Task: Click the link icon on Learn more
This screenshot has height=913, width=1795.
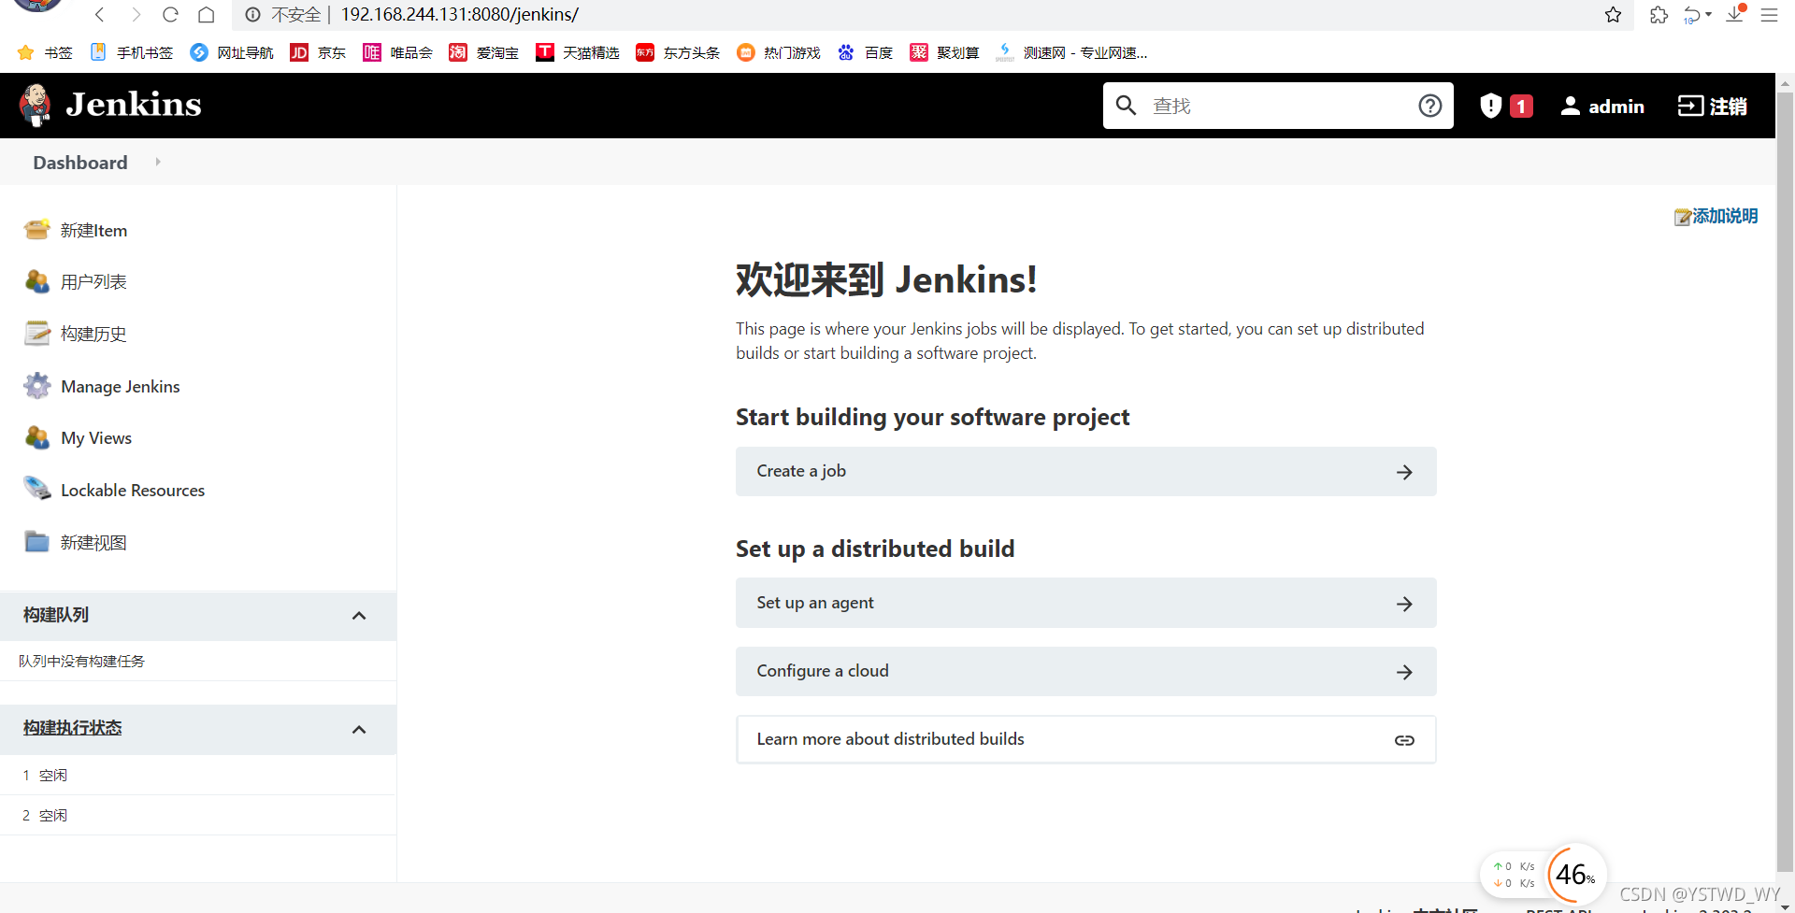Action: pos(1404,740)
